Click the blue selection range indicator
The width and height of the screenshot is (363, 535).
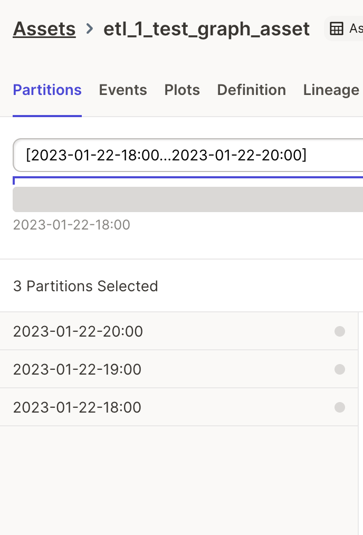pyautogui.click(x=185, y=180)
